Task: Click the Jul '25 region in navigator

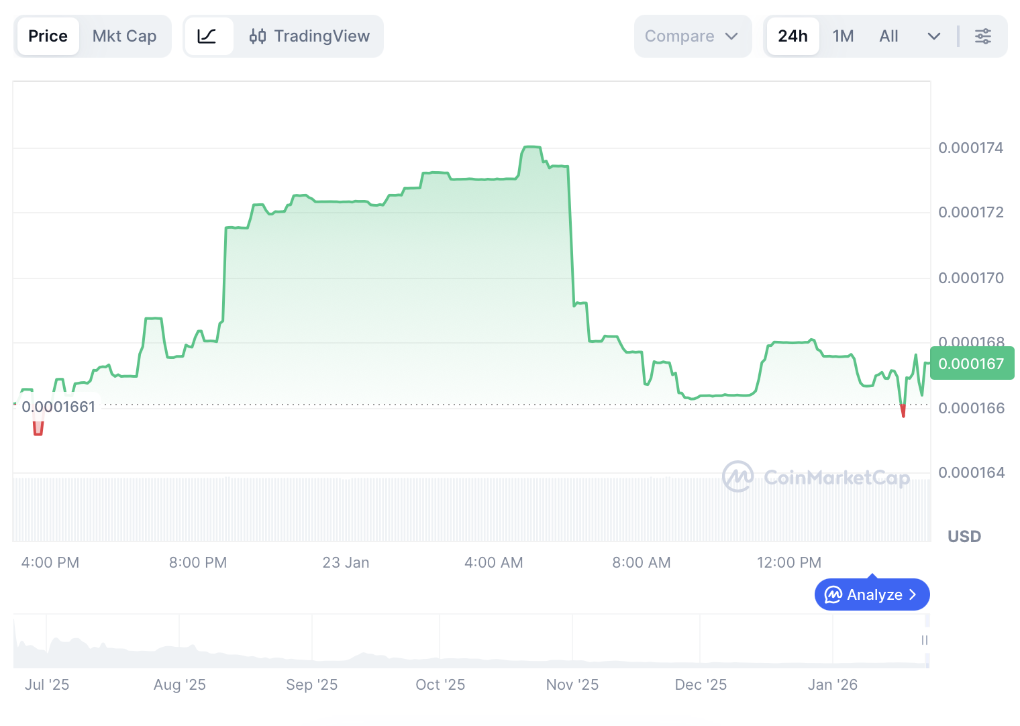Action: coord(47,644)
